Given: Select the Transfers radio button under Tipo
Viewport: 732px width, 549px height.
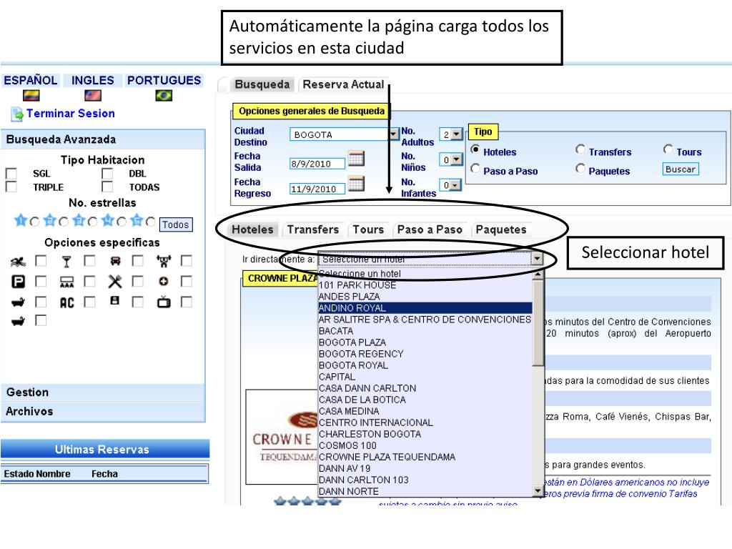Looking at the screenshot, I should point(580,149).
